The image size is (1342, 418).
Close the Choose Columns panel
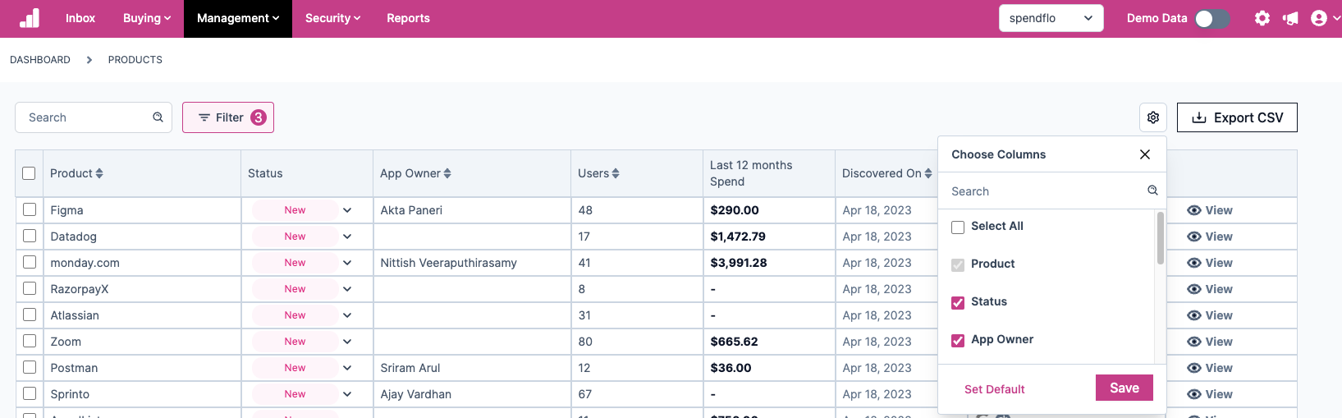tap(1145, 154)
